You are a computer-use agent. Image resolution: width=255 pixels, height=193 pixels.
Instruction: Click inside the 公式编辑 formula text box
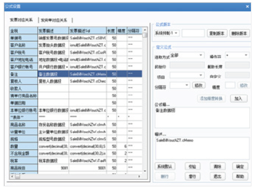click(x=202, y=118)
